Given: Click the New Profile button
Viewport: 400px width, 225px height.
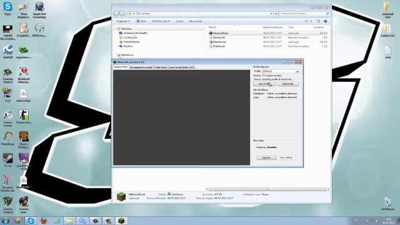Looking at the screenshot, I should [x=264, y=84].
